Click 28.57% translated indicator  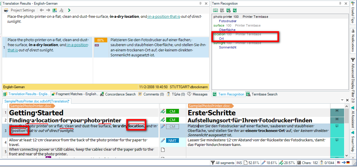(287, 163)
